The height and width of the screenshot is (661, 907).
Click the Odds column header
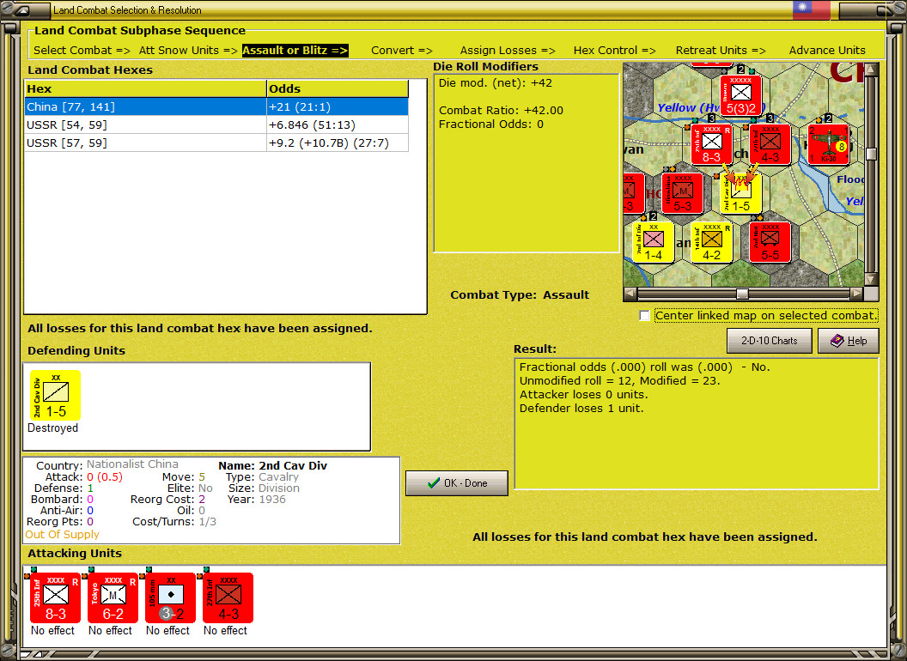tap(338, 88)
